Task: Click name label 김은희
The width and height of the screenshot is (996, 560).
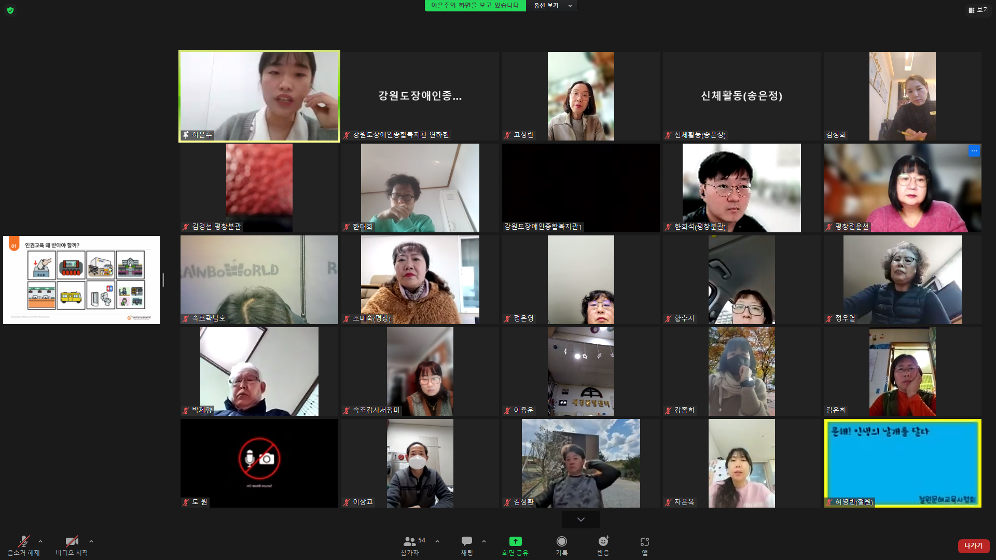Action: point(836,410)
